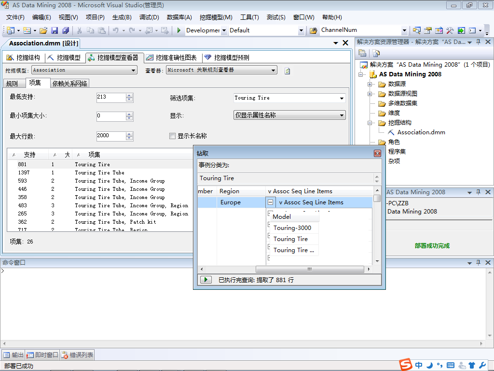Click the Open File folder icon
Screen dimensions: 494x371
pyautogui.click(x=43, y=30)
